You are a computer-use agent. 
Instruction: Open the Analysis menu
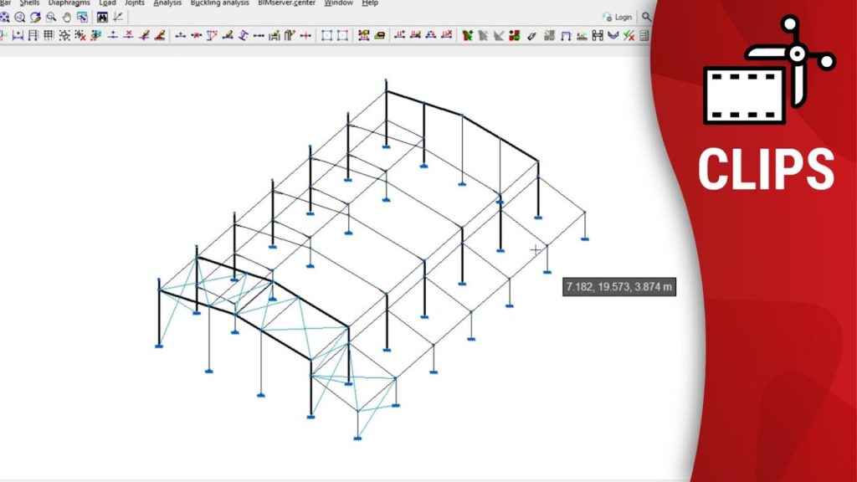coord(167,3)
